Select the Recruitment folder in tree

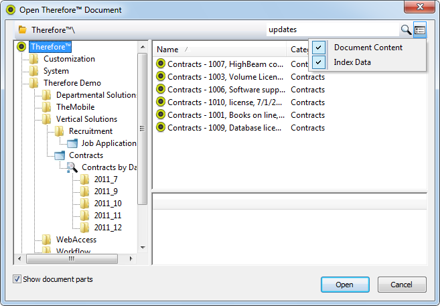click(x=90, y=131)
